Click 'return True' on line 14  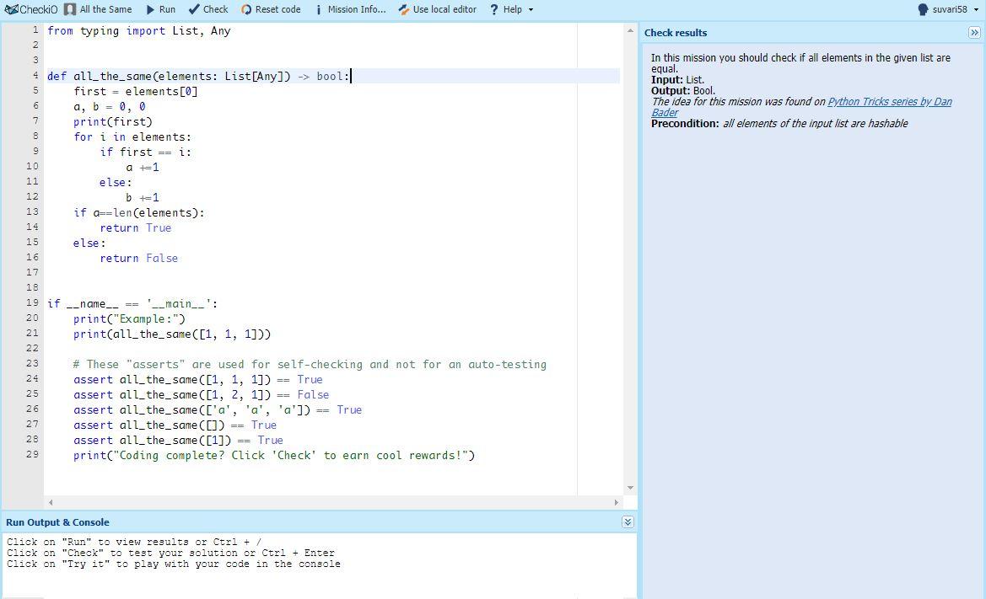coord(135,228)
